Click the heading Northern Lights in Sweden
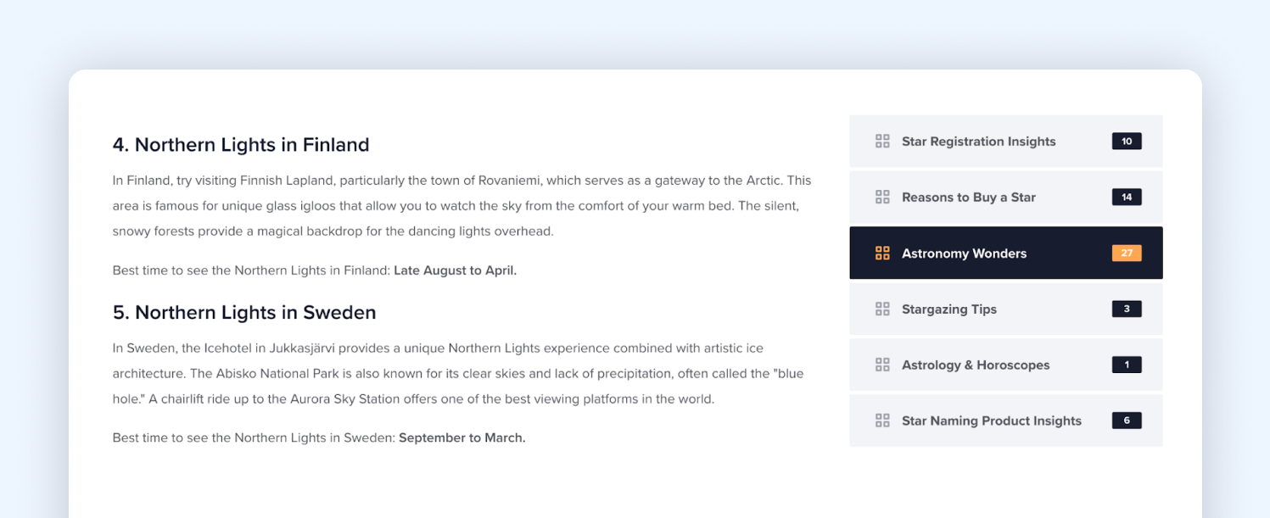1270x518 pixels. (244, 312)
